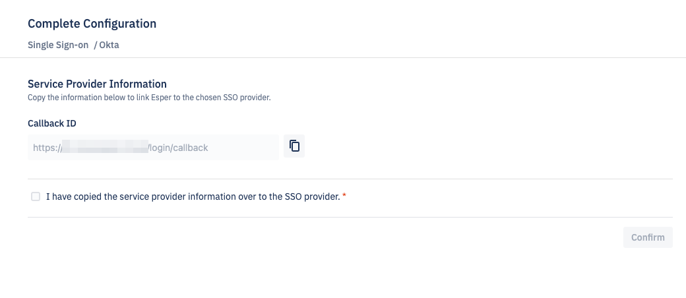Click the red required asterisk
This screenshot has height=298, width=686.
[x=344, y=196]
